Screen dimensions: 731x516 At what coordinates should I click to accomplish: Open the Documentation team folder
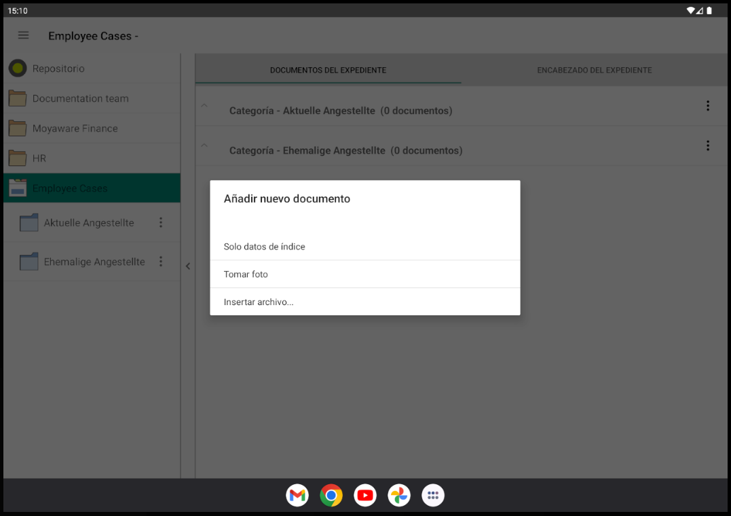tap(80, 98)
